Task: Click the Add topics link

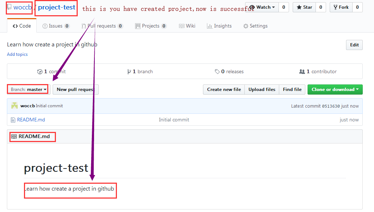Action: point(17,54)
